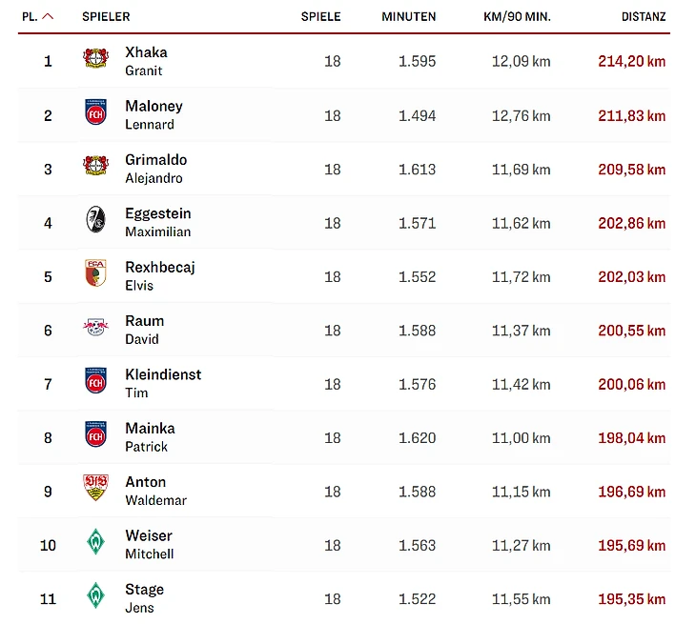Click Bayer Leverkusen logo beside Xhaka
Screen dimensions: 696x624
[95, 59]
